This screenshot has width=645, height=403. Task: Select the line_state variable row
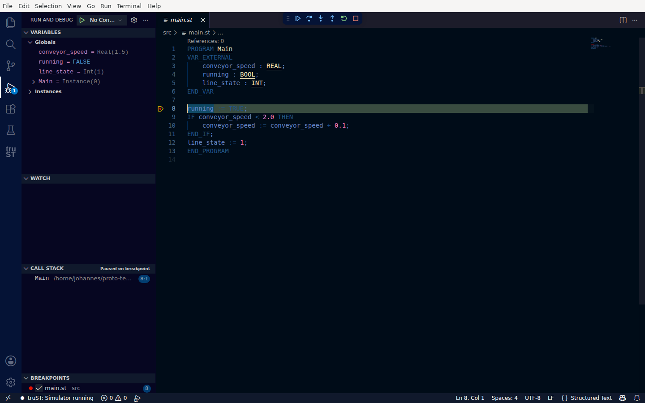point(88,72)
